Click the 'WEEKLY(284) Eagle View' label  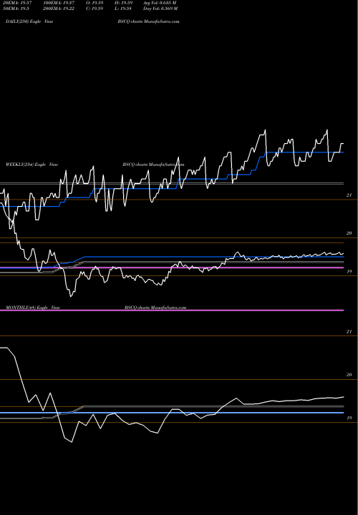tap(32, 165)
